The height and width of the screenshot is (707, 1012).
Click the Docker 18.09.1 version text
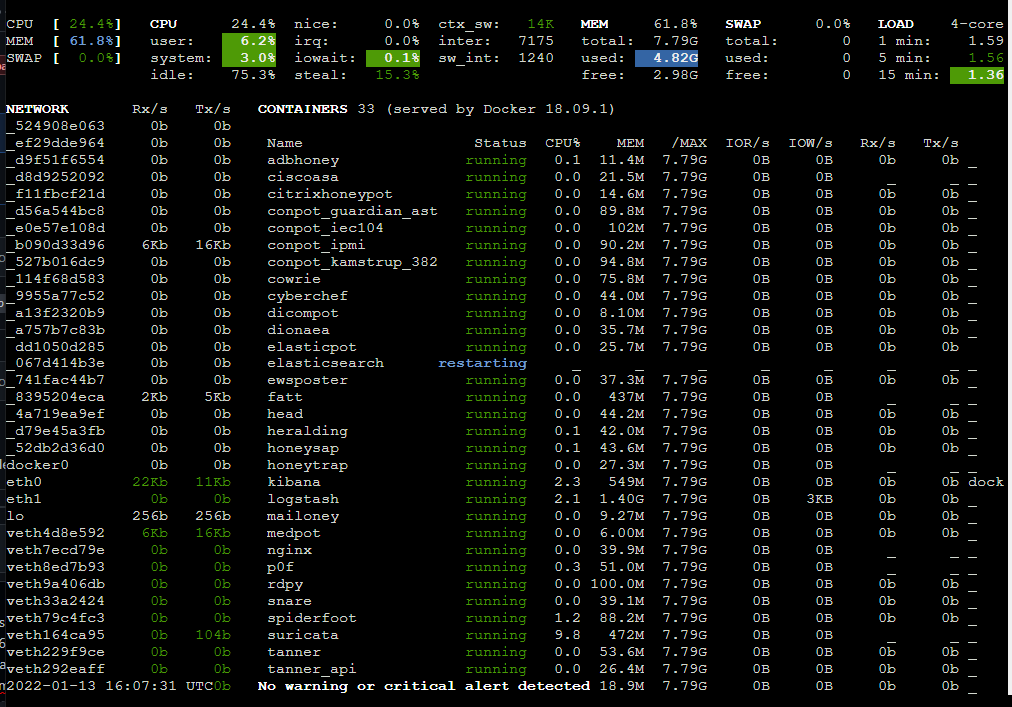pyautogui.click(x=544, y=109)
